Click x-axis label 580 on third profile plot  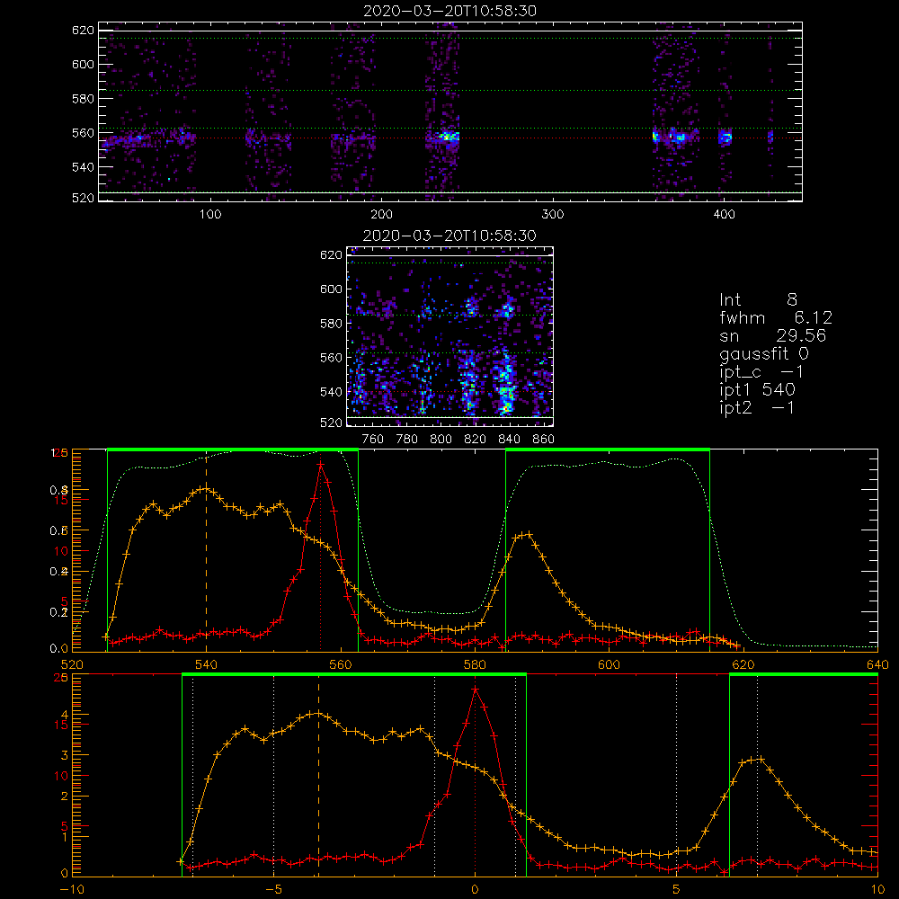point(476,665)
